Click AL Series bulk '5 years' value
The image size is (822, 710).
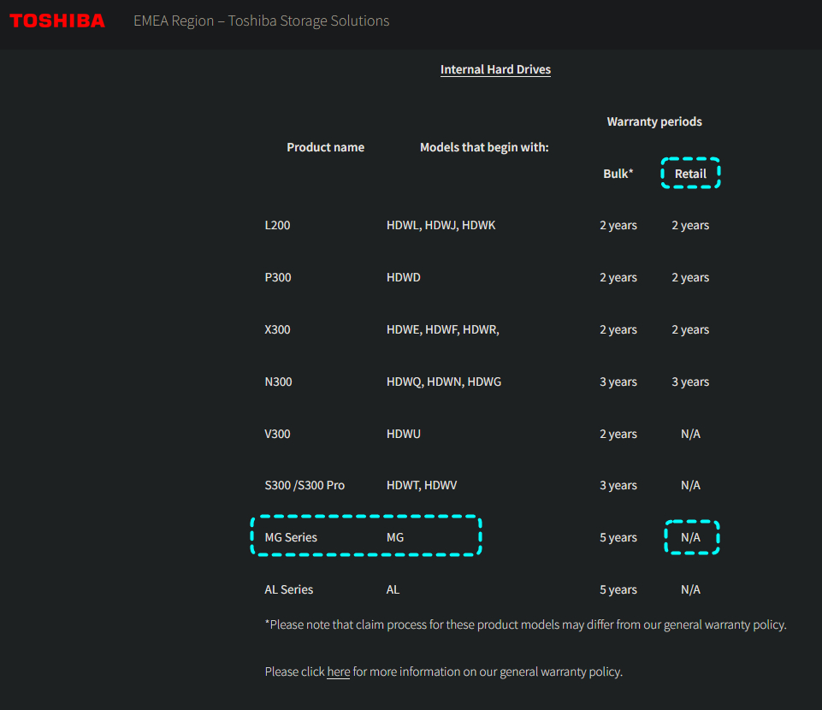coord(618,589)
